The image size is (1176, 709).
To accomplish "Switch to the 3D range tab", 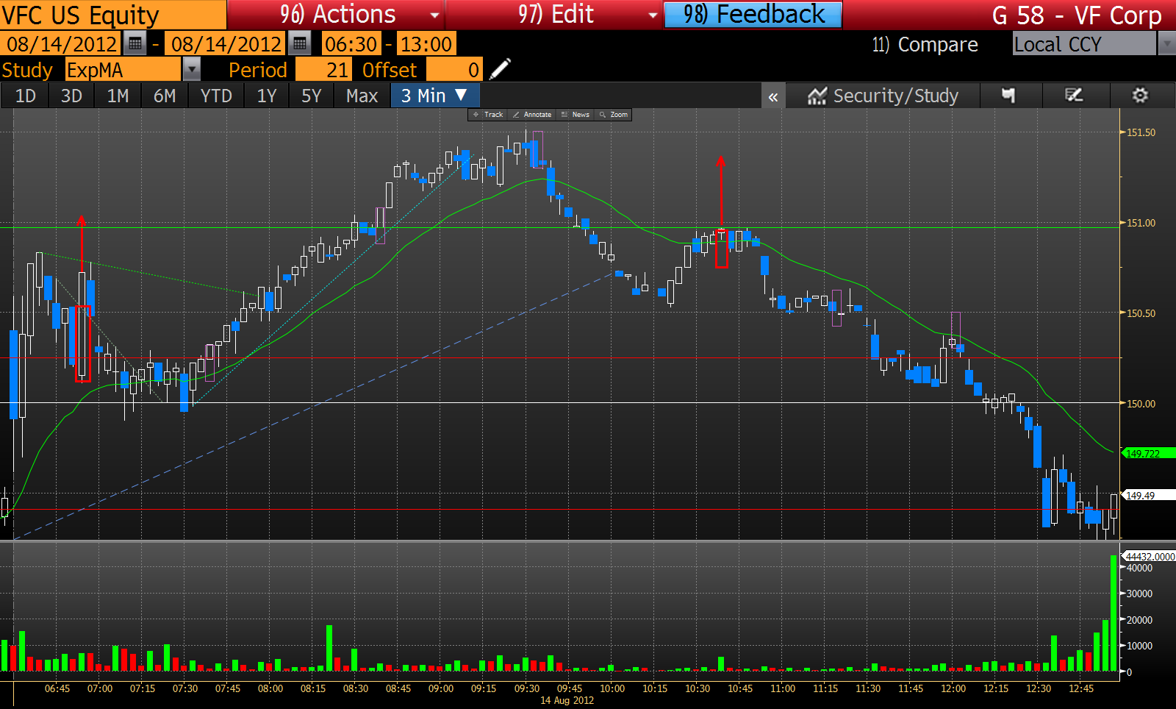I will click(x=71, y=96).
